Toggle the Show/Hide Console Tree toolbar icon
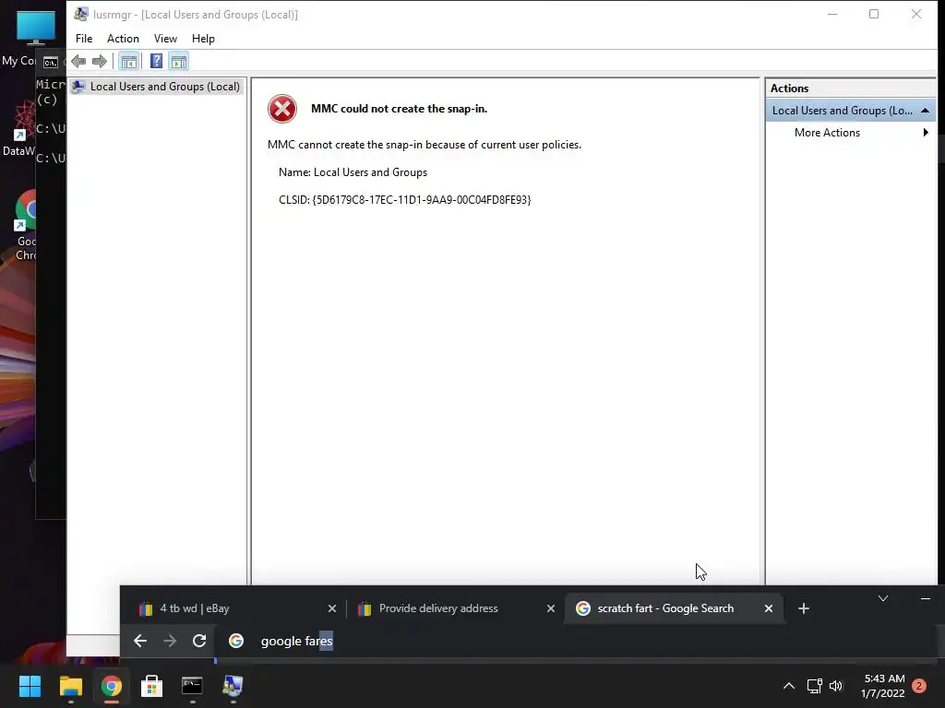The width and height of the screenshot is (945, 708). pyautogui.click(x=128, y=61)
